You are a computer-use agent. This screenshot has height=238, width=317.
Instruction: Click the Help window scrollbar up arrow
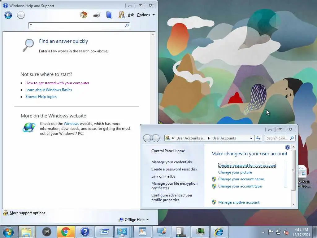(x=153, y=35)
